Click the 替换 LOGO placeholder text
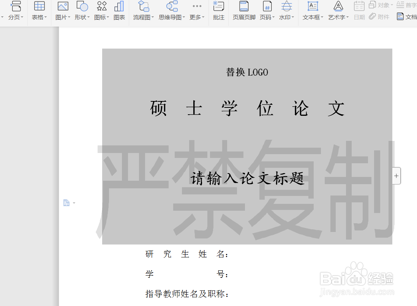This screenshot has height=306, width=417. [247, 72]
